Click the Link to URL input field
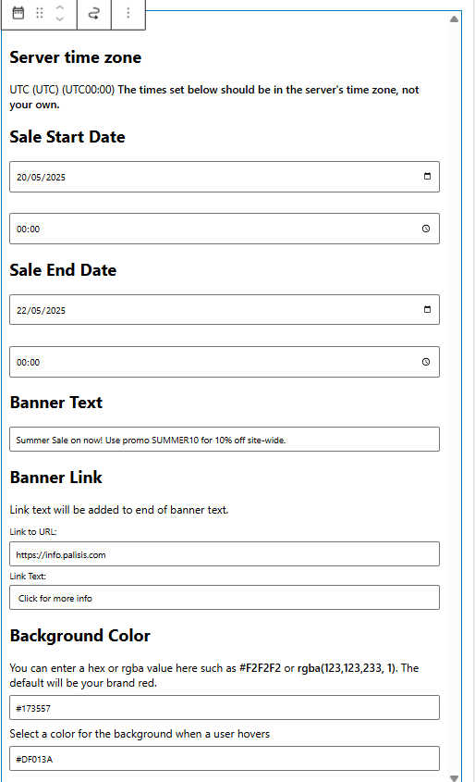The image size is (475, 782). coord(224,554)
